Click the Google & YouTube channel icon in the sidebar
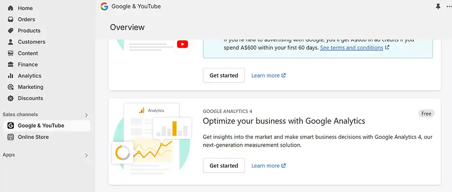The height and width of the screenshot is (192, 452). coord(11,125)
